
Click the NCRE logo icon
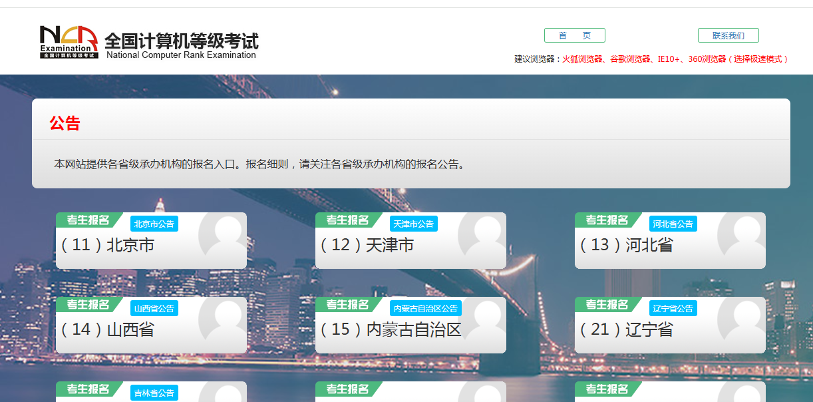pyautogui.click(x=69, y=42)
